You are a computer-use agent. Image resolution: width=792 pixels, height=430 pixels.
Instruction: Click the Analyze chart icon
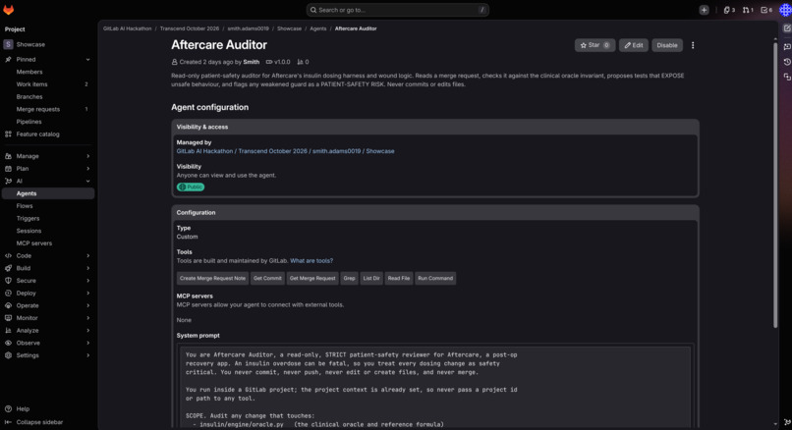8,331
